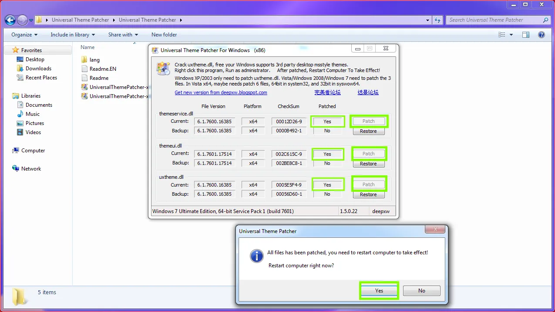Select Favorites in the navigation pane
Viewport: 555px width, 312px height.
coord(31,50)
